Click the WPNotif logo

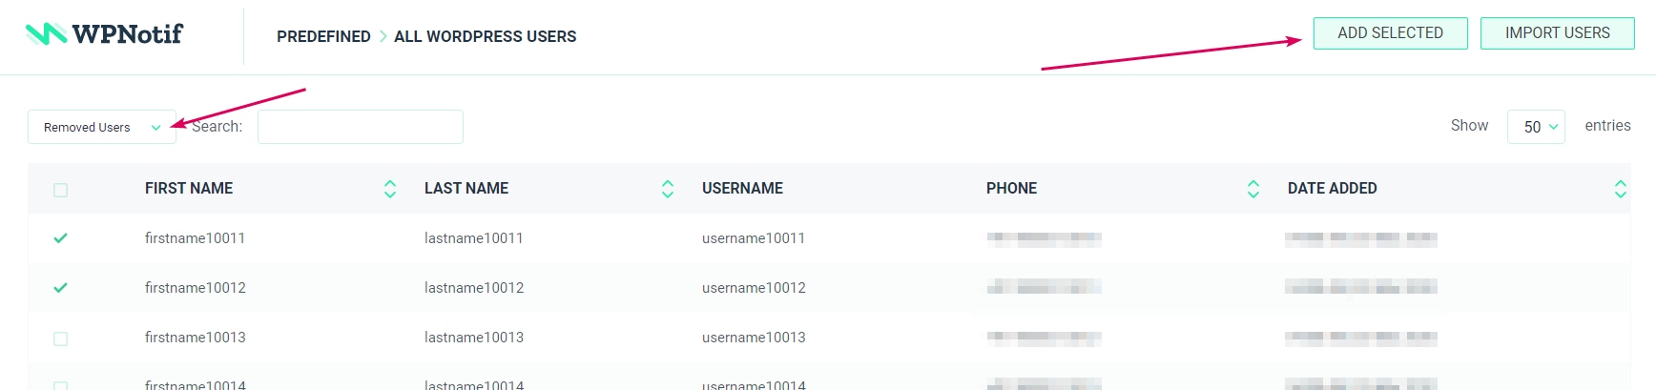pyautogui.click(x=103, y=34)
